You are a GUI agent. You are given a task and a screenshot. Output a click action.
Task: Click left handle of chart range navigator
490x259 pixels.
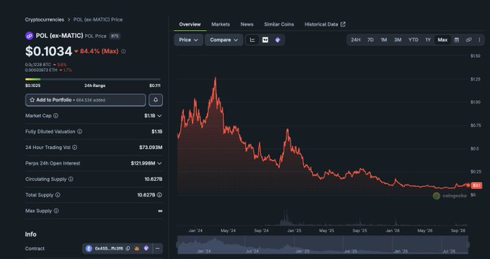(178, 245)
